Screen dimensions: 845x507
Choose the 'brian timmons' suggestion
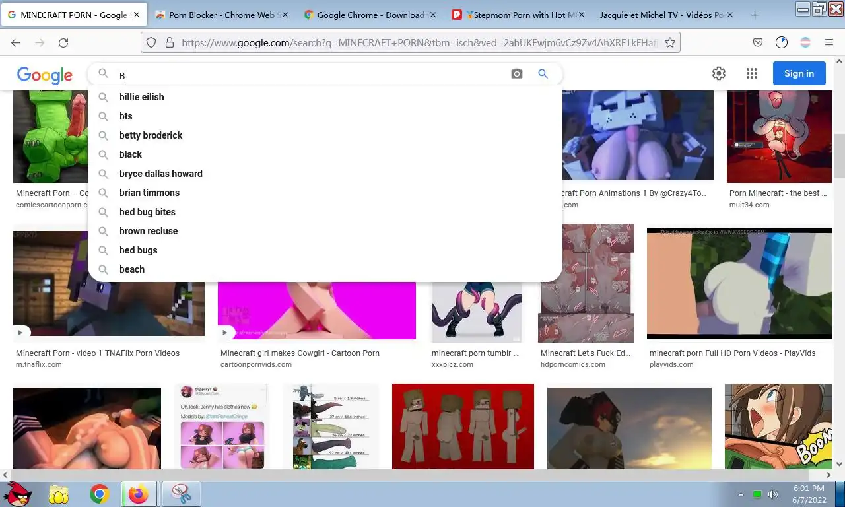pyautogui.click(x=325, y=193)
